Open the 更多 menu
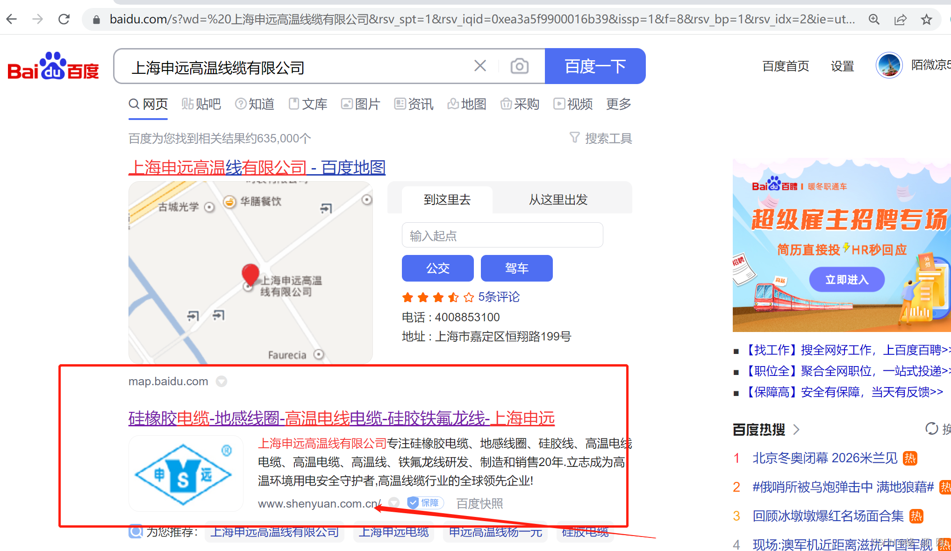This screenshot has height=551, width=951. coord(619,104)
